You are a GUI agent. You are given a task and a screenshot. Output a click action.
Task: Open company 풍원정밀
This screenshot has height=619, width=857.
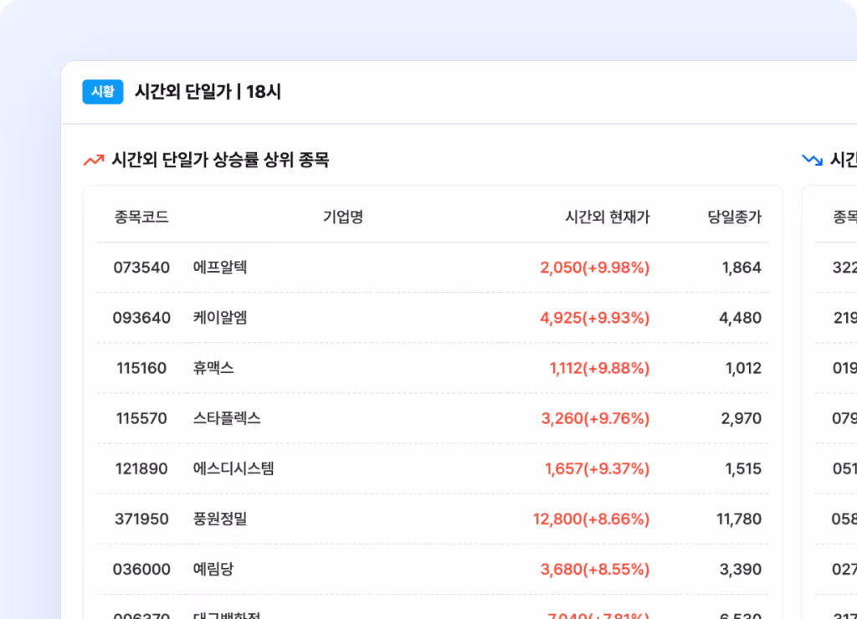(220, 519)
